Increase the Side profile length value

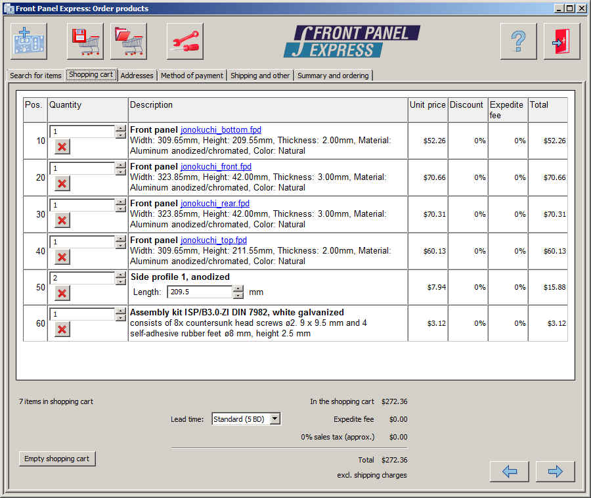click(x=238, y=288)
